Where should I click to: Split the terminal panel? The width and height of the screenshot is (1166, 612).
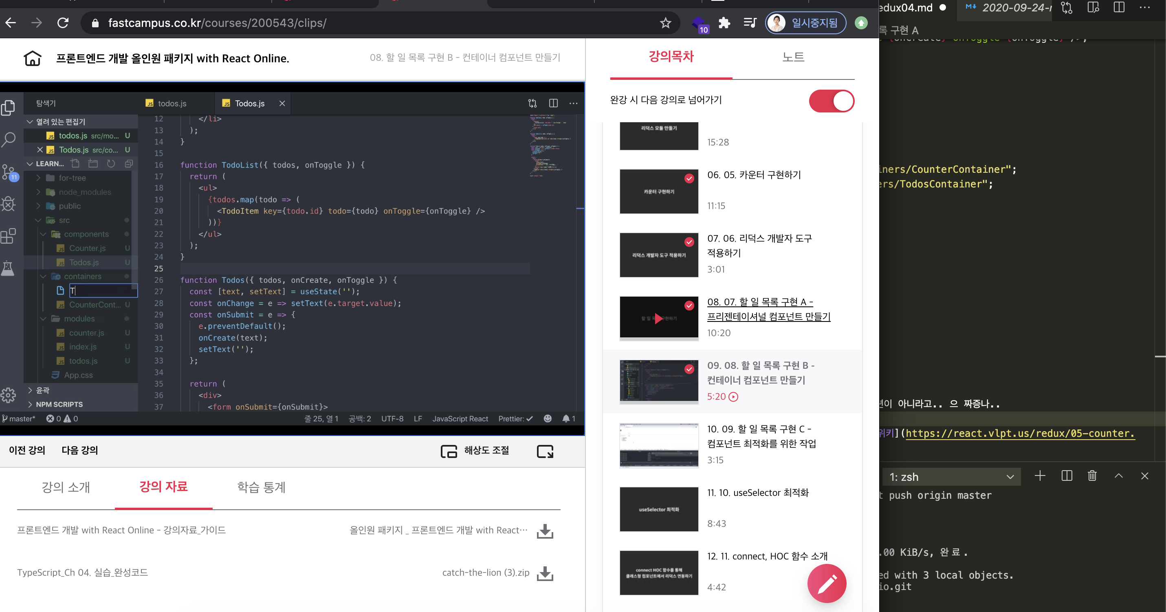1067,476
